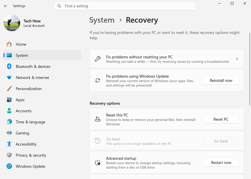This screenshot has height=179, width=251.
Task: Click the refresh icon beside Windows Update fix
Action: (x=98, y=81)
